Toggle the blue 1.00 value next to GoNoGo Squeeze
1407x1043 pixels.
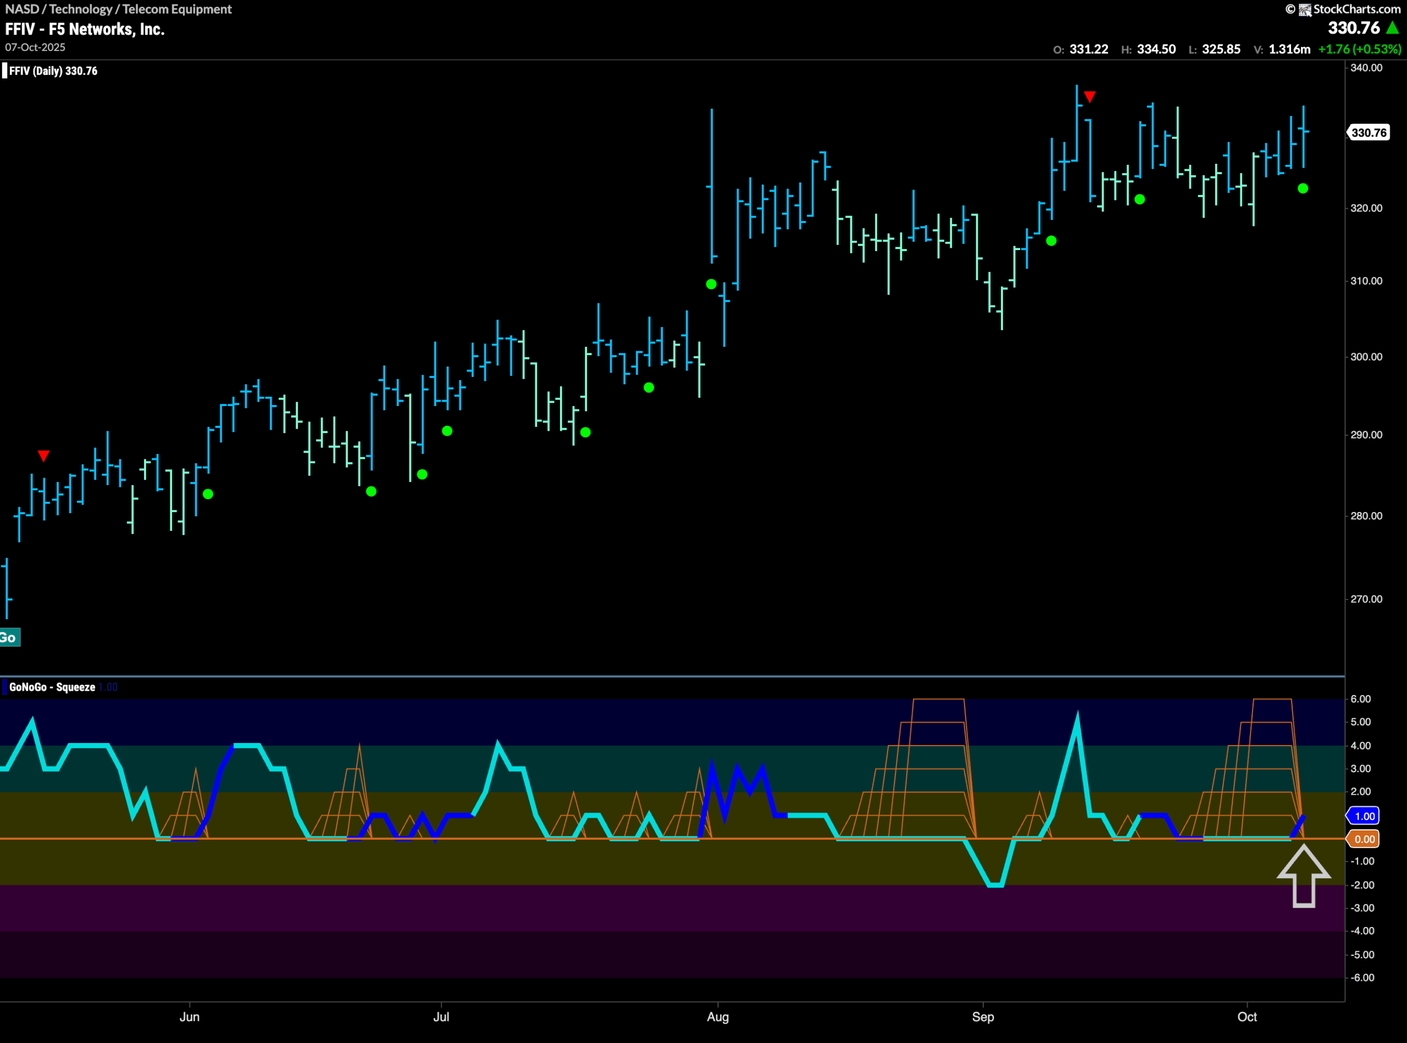[107, 687]
